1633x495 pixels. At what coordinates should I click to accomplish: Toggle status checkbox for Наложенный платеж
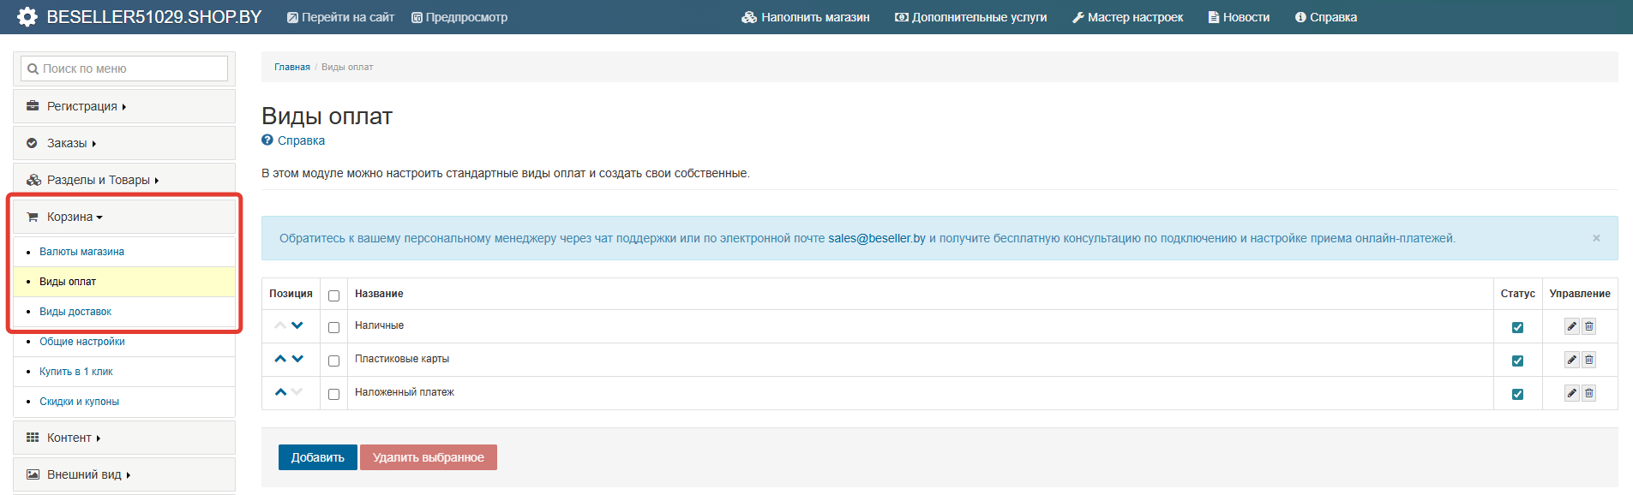[x=1517, y=394]
